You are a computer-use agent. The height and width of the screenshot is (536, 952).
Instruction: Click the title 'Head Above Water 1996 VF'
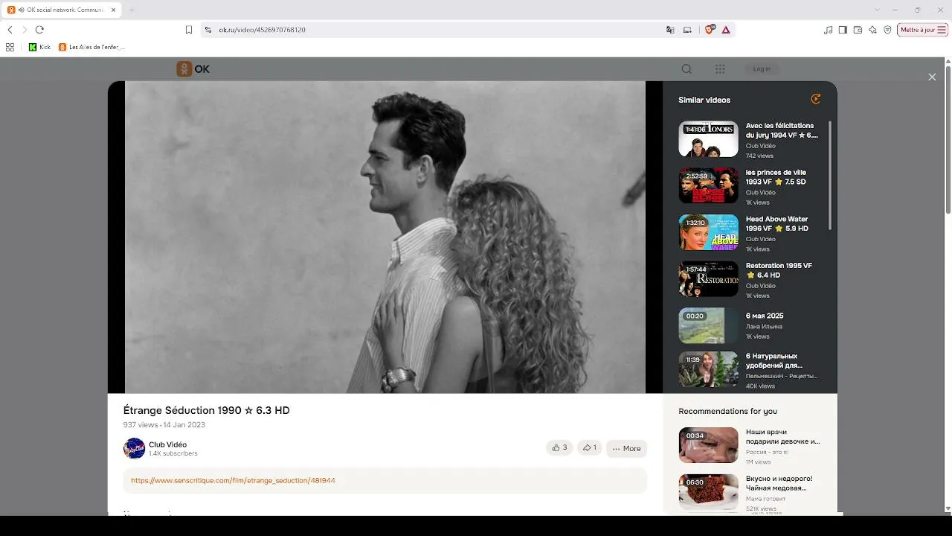tap(777, 223)
